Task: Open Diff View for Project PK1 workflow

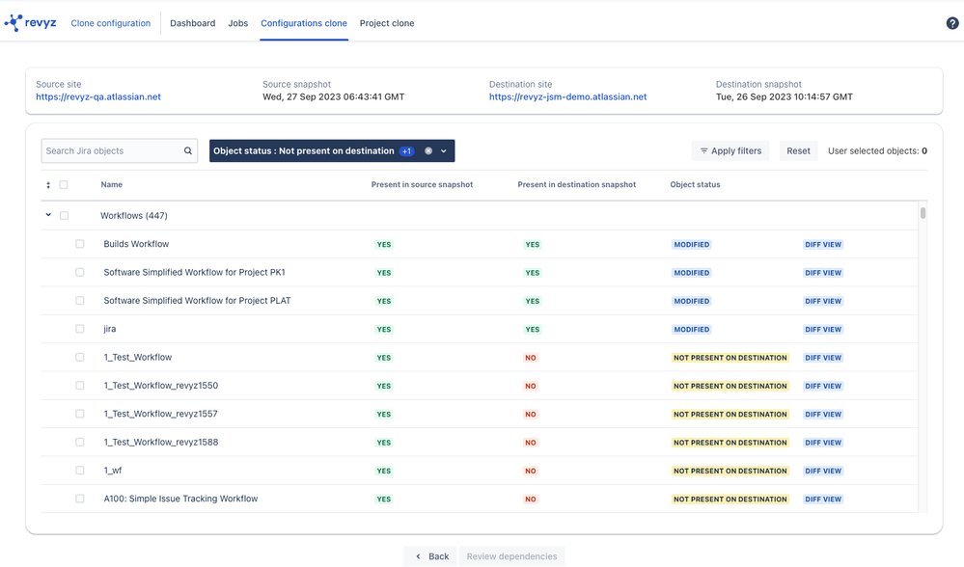Action: (x=822, y=273)
